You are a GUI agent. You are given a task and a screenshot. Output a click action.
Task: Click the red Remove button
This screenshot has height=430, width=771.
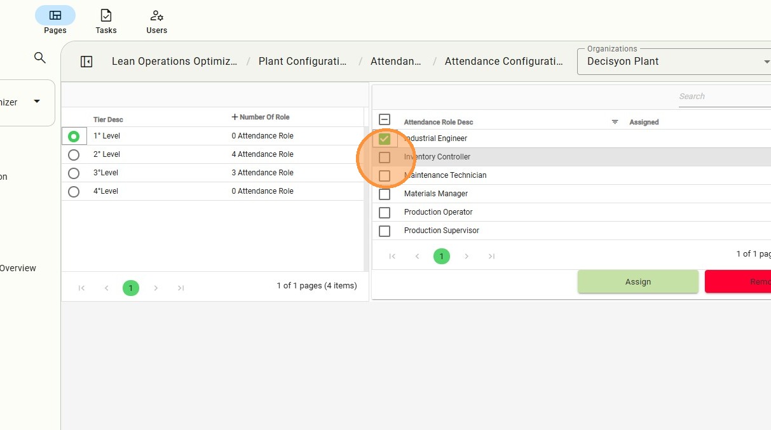coord(737,282)
